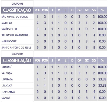Click the Itapitanga team name
Screen dimensions: 108x102
coord(8,92)
